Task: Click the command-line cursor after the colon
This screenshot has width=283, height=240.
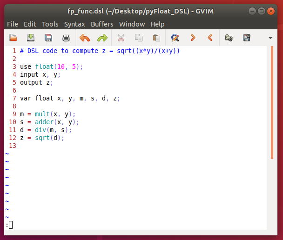Action: point(11,225)
